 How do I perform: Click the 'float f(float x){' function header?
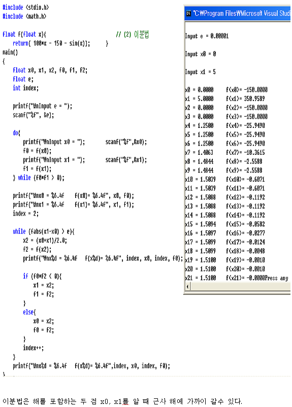point(24,35)
